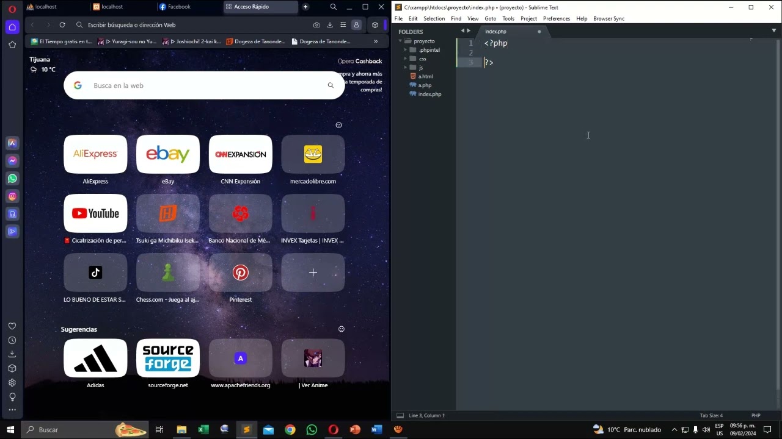Open the Tools menu in Sublime Text
The image size is (782, 439).
[x=508, y=19]
